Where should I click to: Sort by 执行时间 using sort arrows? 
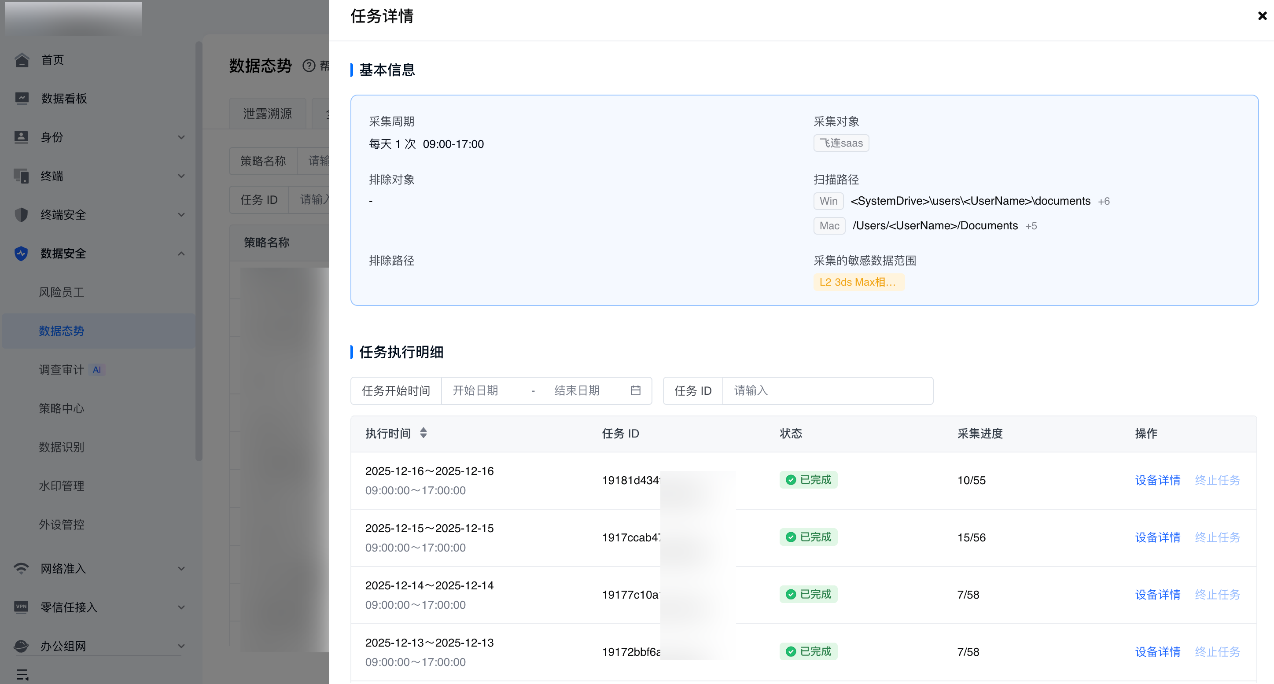423,433
